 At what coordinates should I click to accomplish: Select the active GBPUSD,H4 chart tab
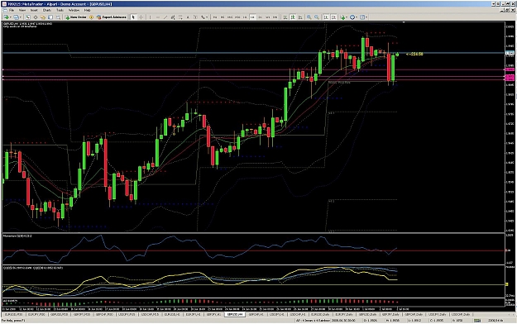tap(235, 314)
